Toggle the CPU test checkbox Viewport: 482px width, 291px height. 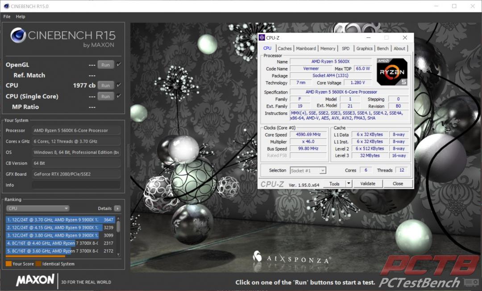(x=119, y=85)
